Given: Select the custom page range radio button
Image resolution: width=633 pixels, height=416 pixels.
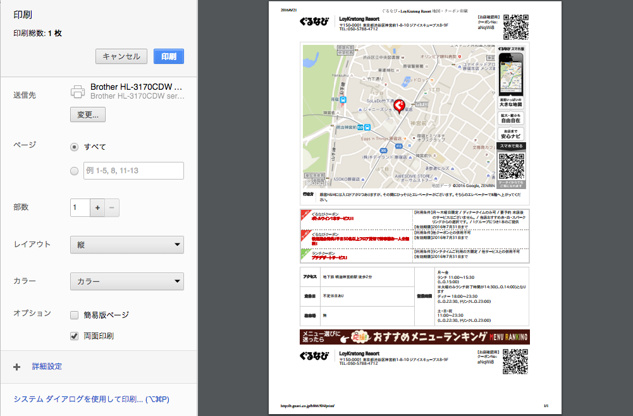Looking at the screenshot, I should (74, 171).
